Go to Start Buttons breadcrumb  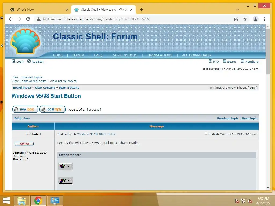[69, 88]
